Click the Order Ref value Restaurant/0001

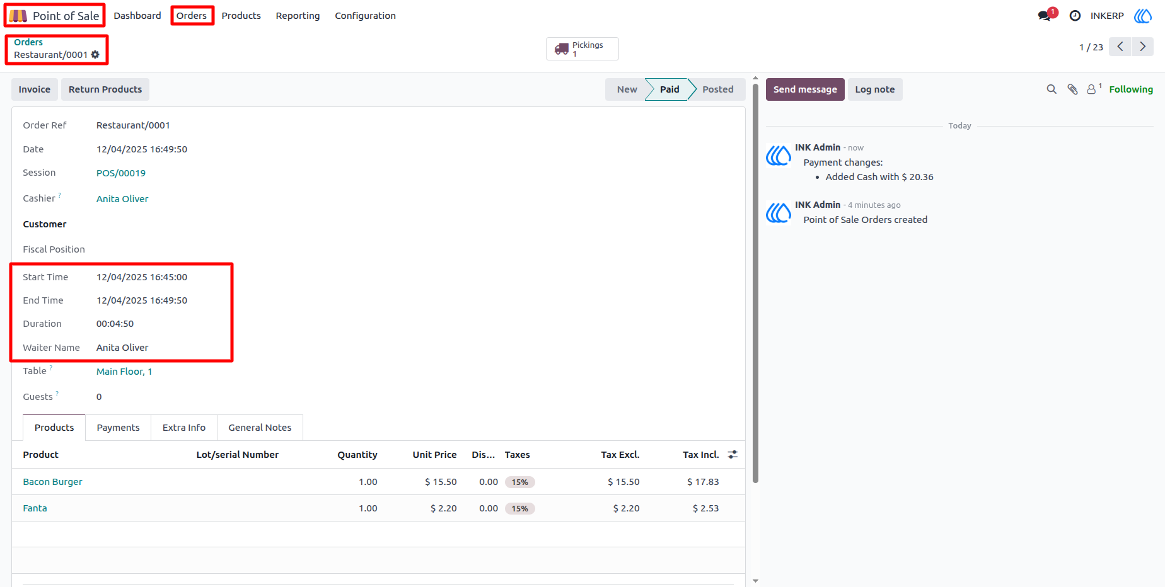pyautogui.click(x=133, y=125)
